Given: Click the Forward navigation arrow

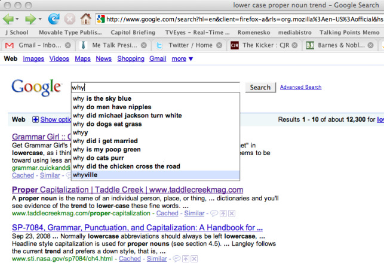Looking at the screenshot, I should 30,18.
